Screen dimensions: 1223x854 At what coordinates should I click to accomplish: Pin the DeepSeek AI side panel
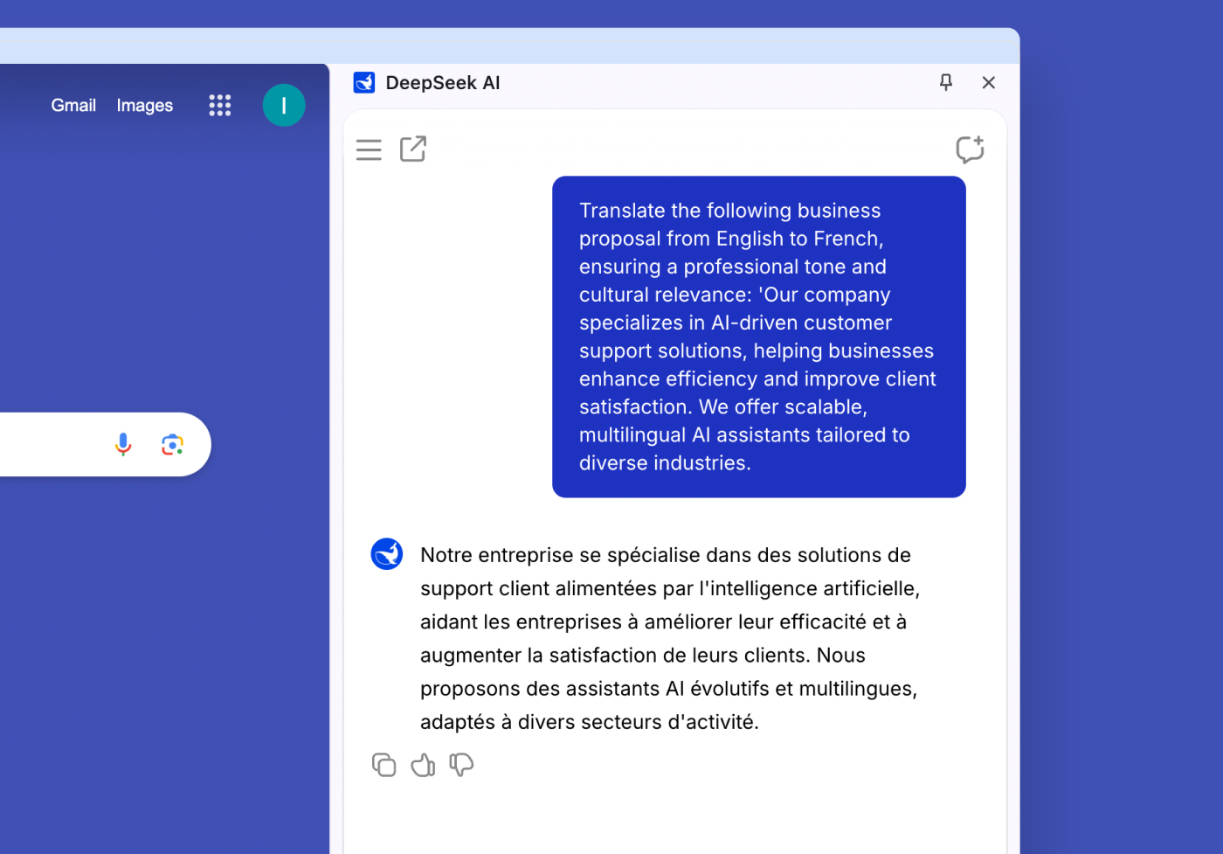[945, 82]
